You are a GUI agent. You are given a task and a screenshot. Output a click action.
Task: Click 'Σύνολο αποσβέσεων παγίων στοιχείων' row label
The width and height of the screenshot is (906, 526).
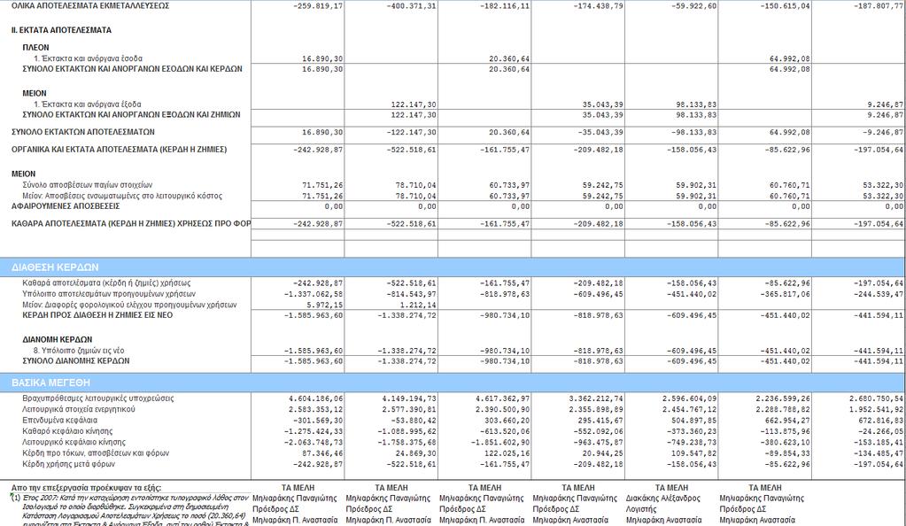click(x=88, y=185)
